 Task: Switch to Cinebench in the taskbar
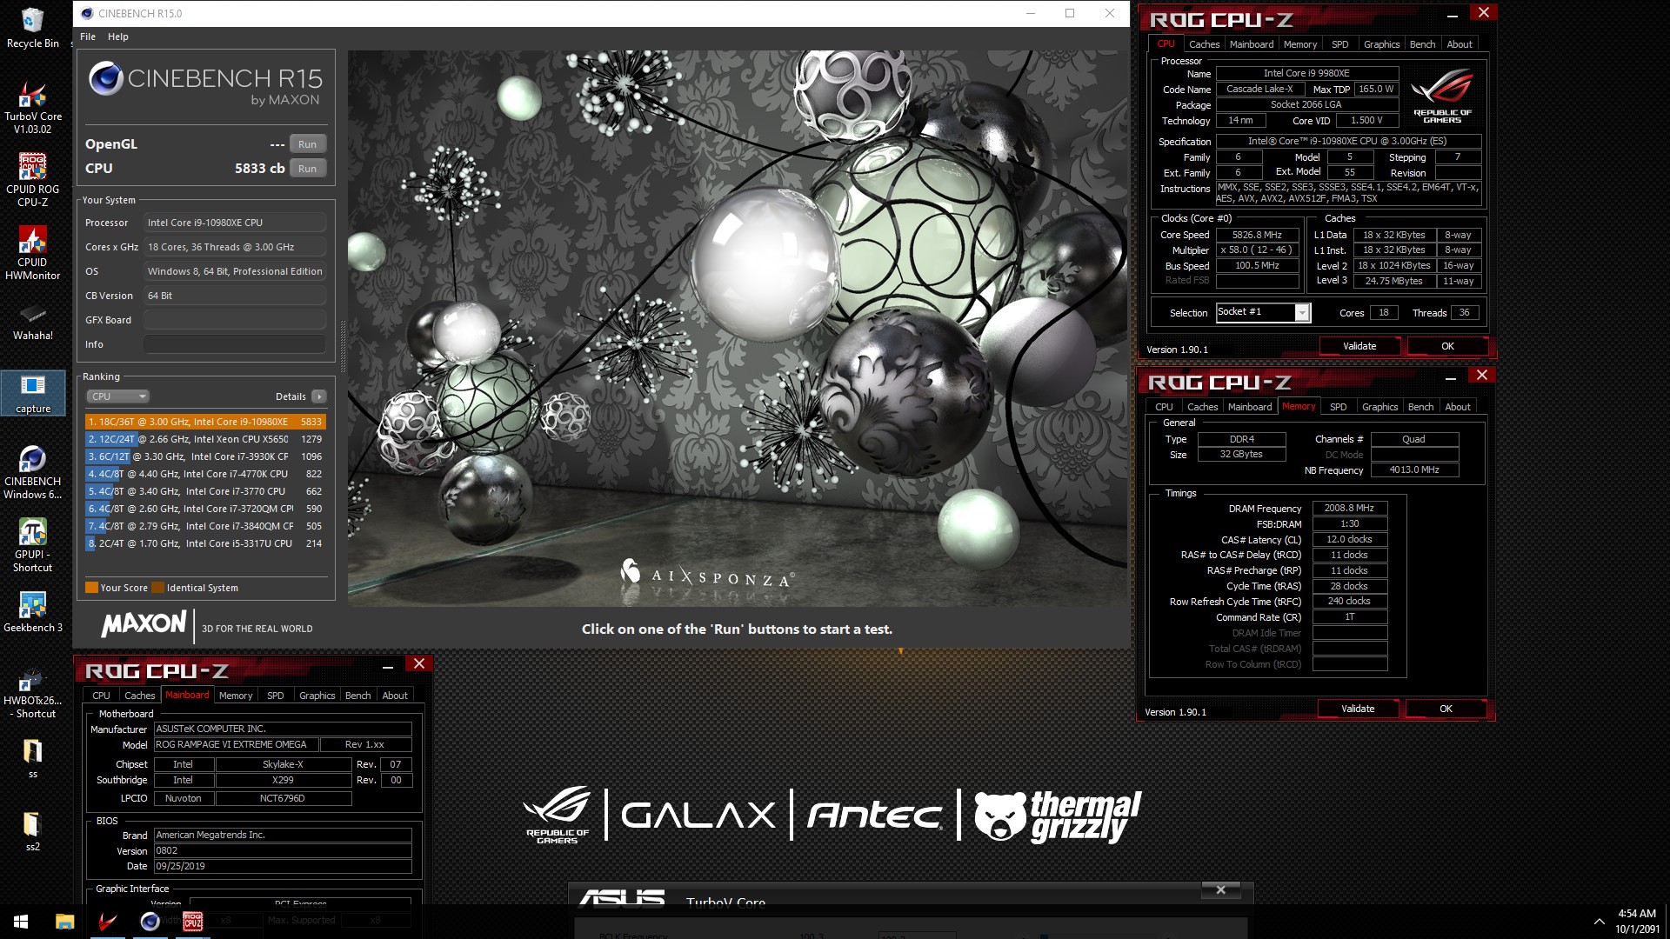150,922
